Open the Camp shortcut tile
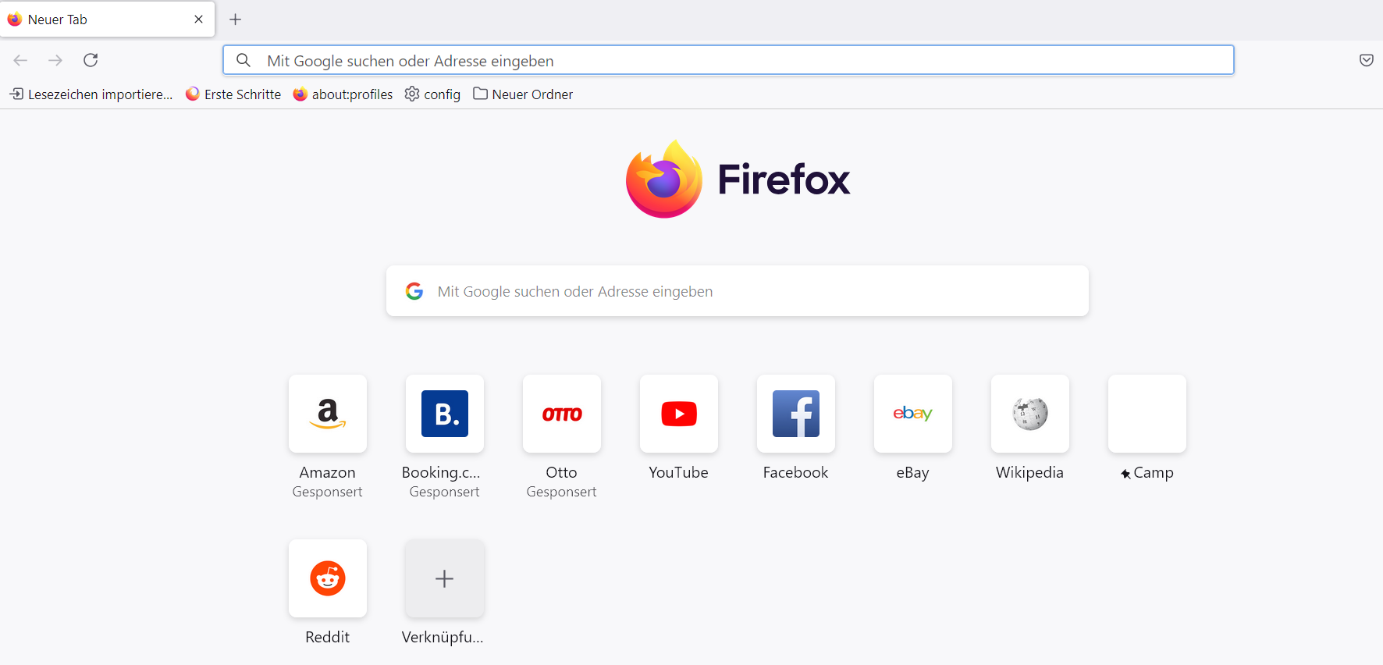Image resolution: width=1383 pixels, height=665 pixels. tap(1147, 414)
